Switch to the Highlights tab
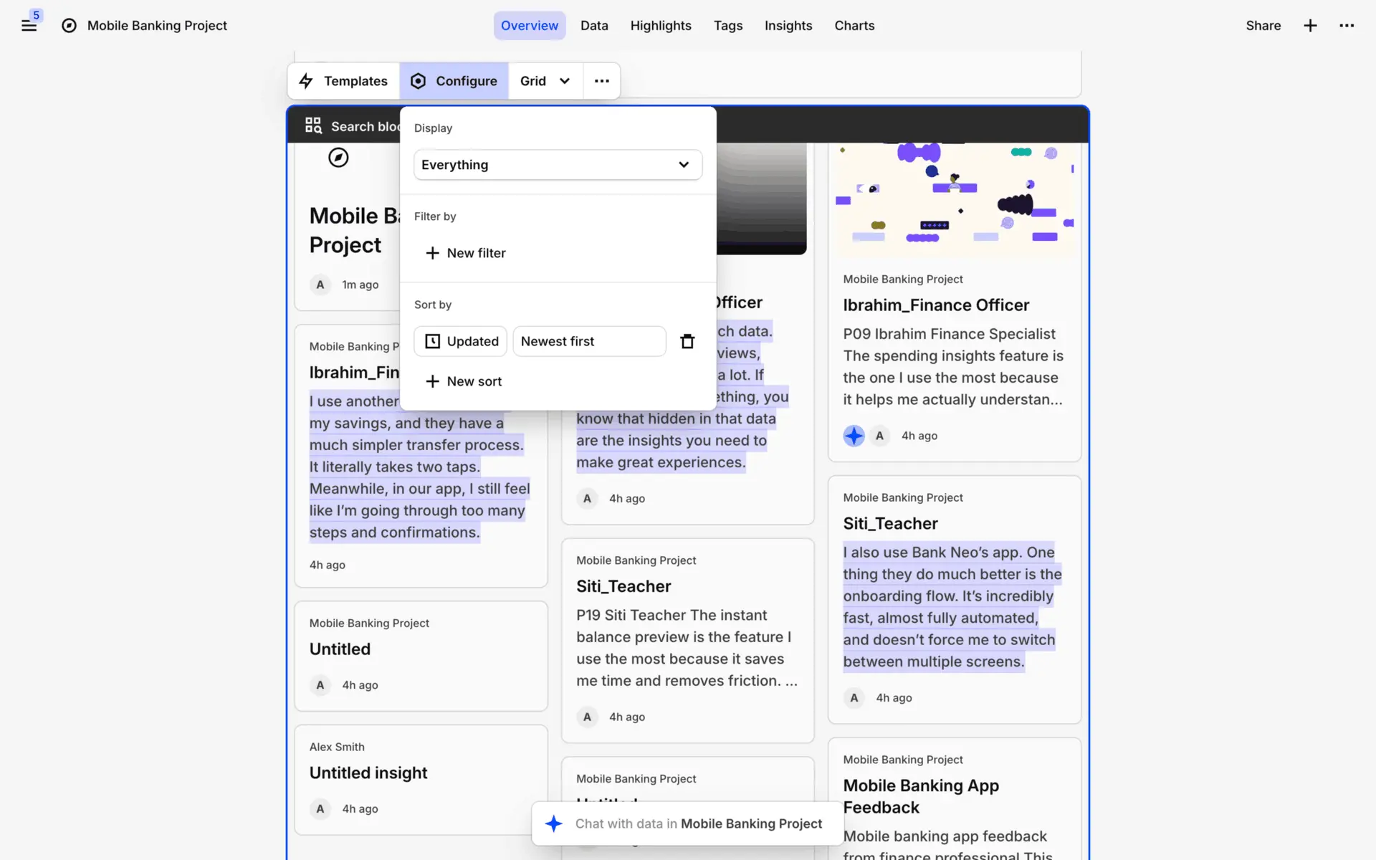Image resolution: width=1376 pixels, height=860 pixels. coord(660,26)
